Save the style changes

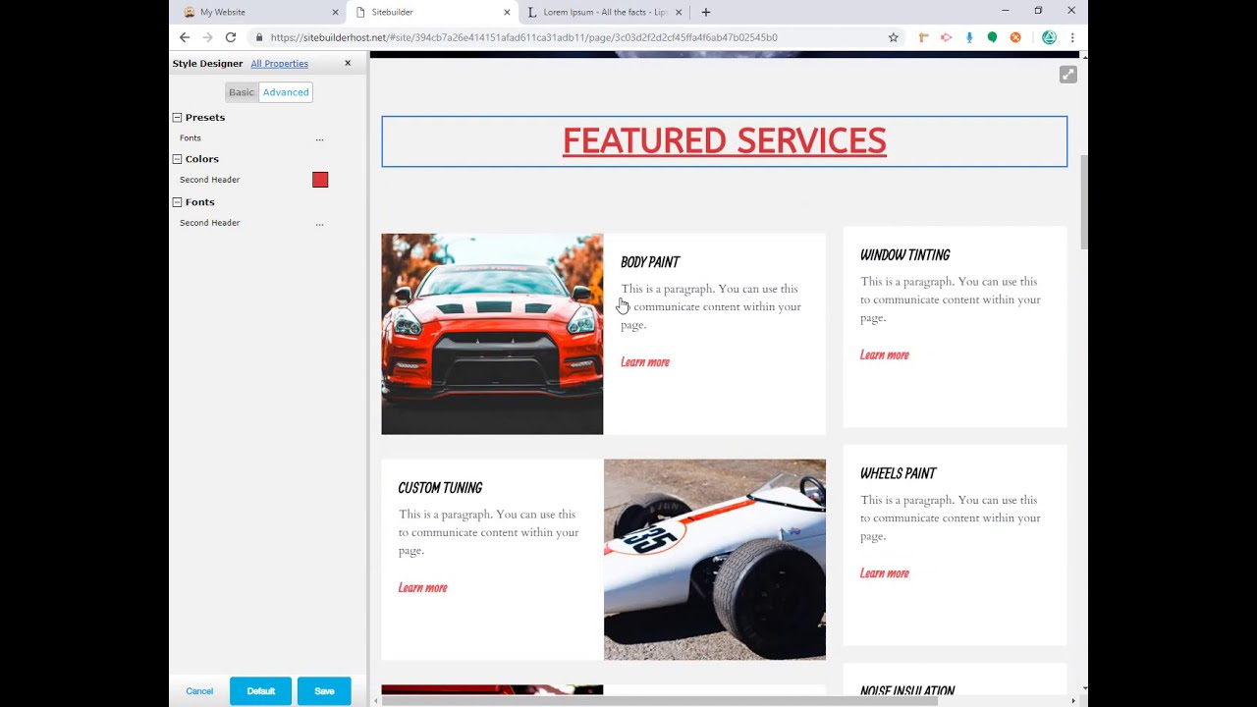coord(324,691)
